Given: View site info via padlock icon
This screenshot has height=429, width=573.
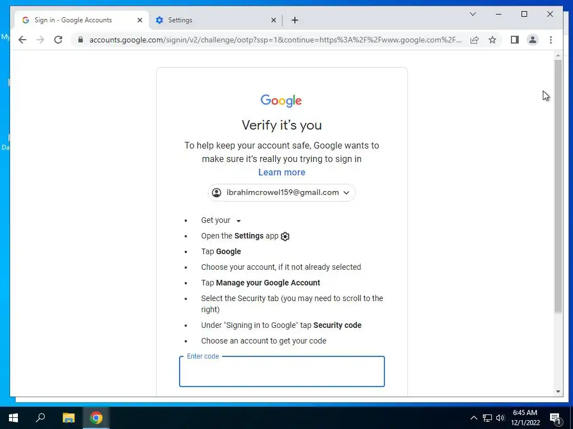Looking at the screenshot, I should (81, 40).
